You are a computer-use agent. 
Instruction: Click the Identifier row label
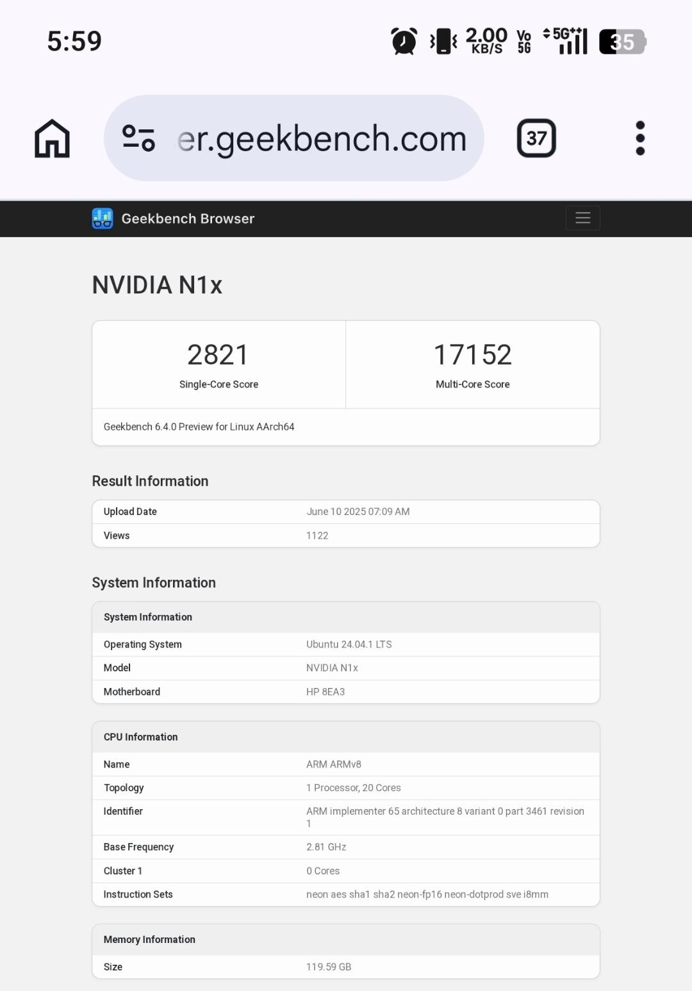click(x=123, y=811)
